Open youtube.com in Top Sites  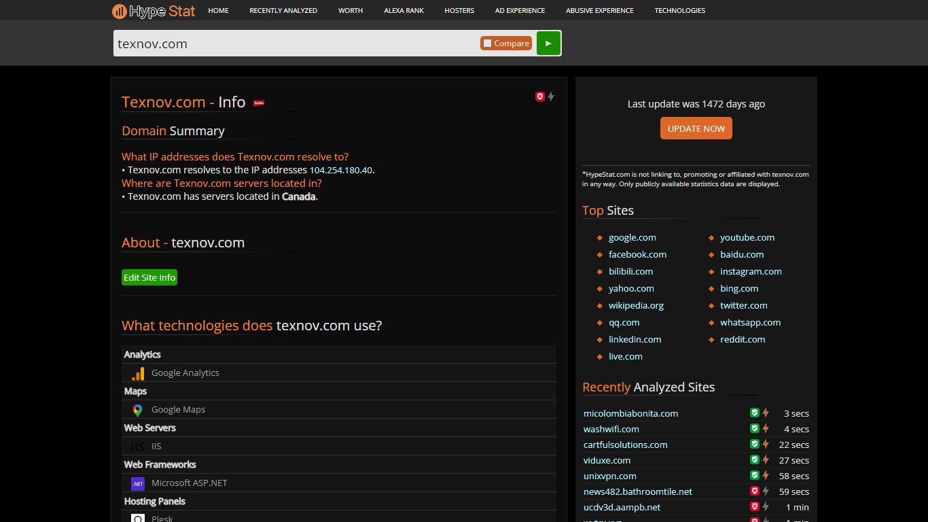[x=747, y=237]
